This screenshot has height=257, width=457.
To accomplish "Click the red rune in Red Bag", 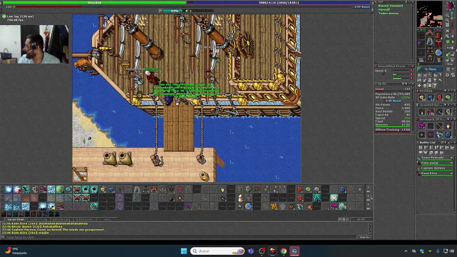I will pos(439,97).
